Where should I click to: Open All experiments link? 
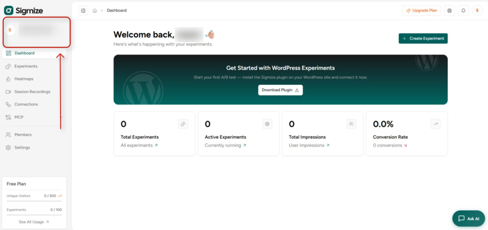[x=139, y=145]
